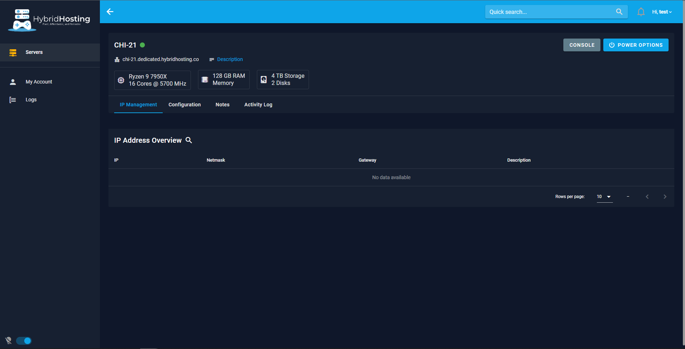Viewport: 685px width, 349px height.
Task: Search the IP Address Overview table
Action: (x=189, y=140)
